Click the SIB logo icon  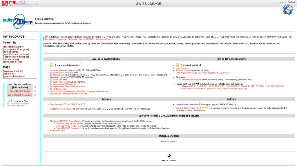click(5, 3)
